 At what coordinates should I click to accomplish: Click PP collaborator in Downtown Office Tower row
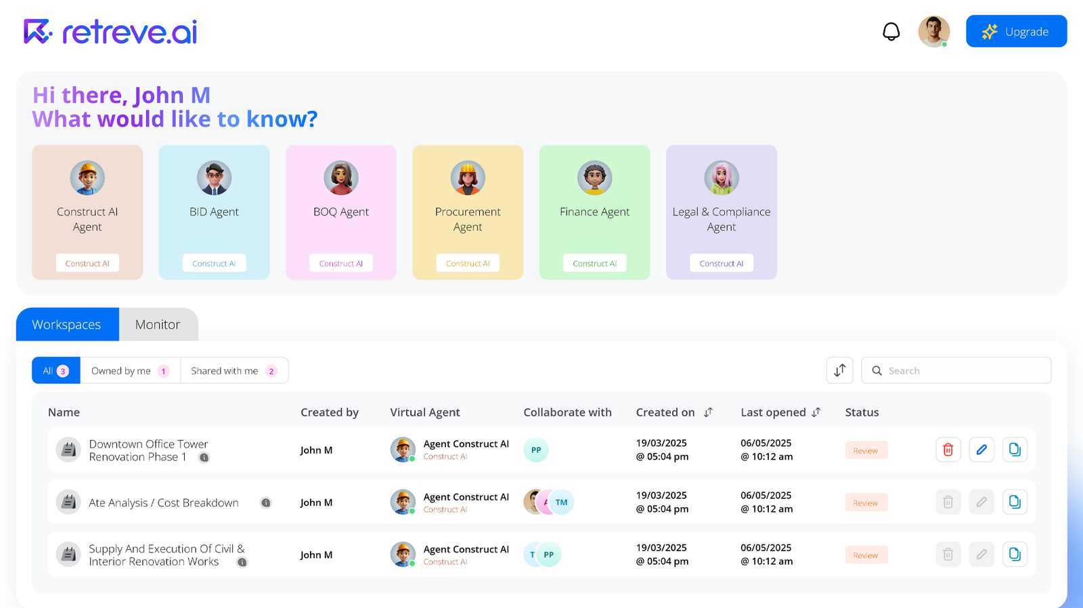(x=536, y=450)
